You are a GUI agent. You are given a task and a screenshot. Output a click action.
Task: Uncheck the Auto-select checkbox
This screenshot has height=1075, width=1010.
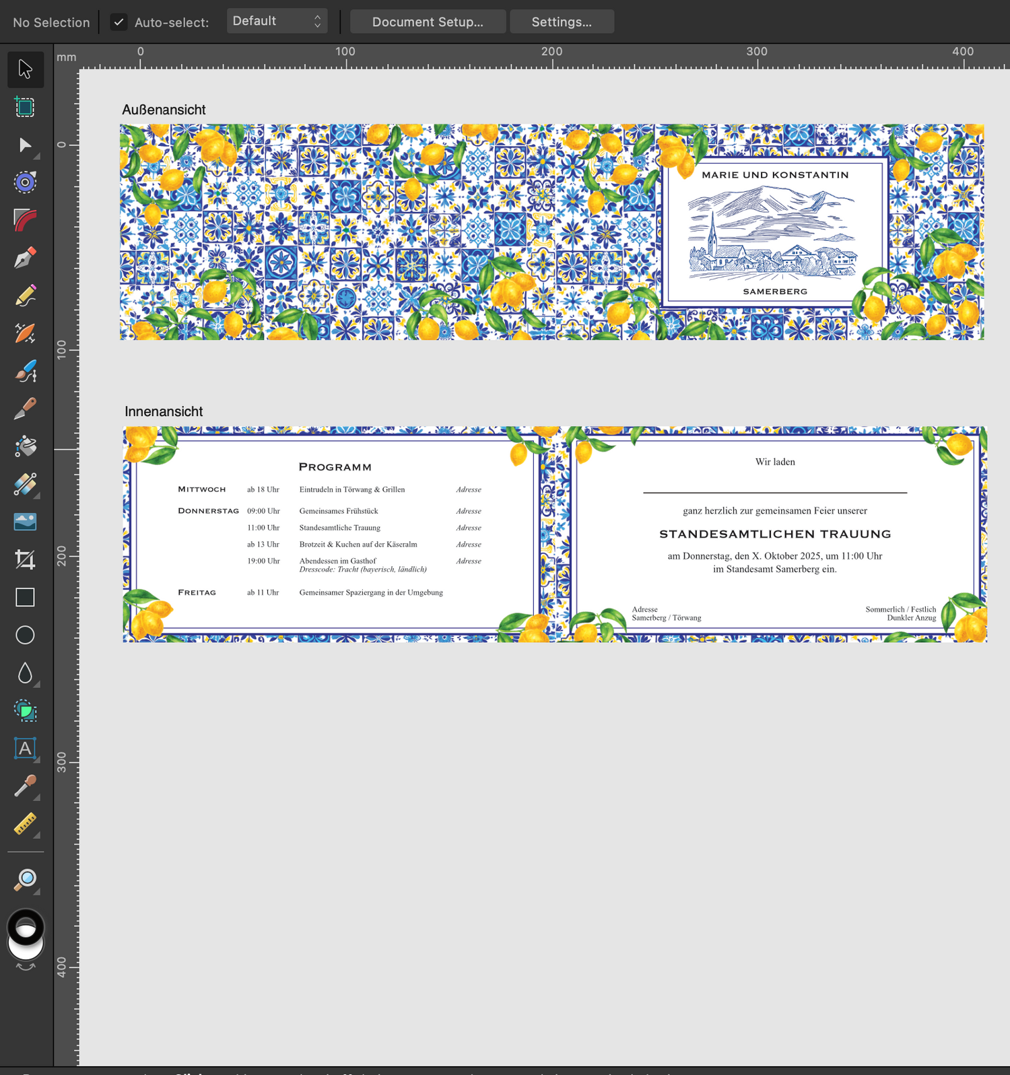coord(119,22)
